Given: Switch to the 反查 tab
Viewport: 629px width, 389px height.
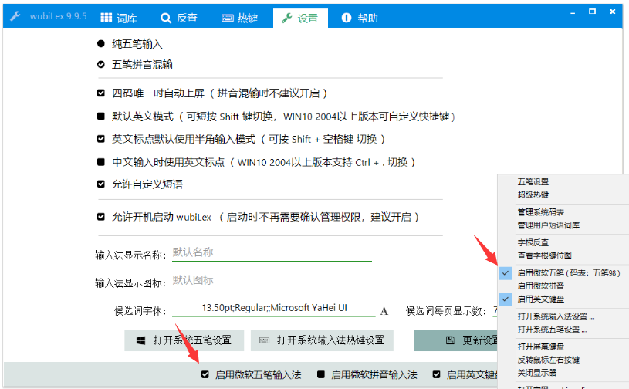Looking at the screenshot, I should [x=179, y=18].
